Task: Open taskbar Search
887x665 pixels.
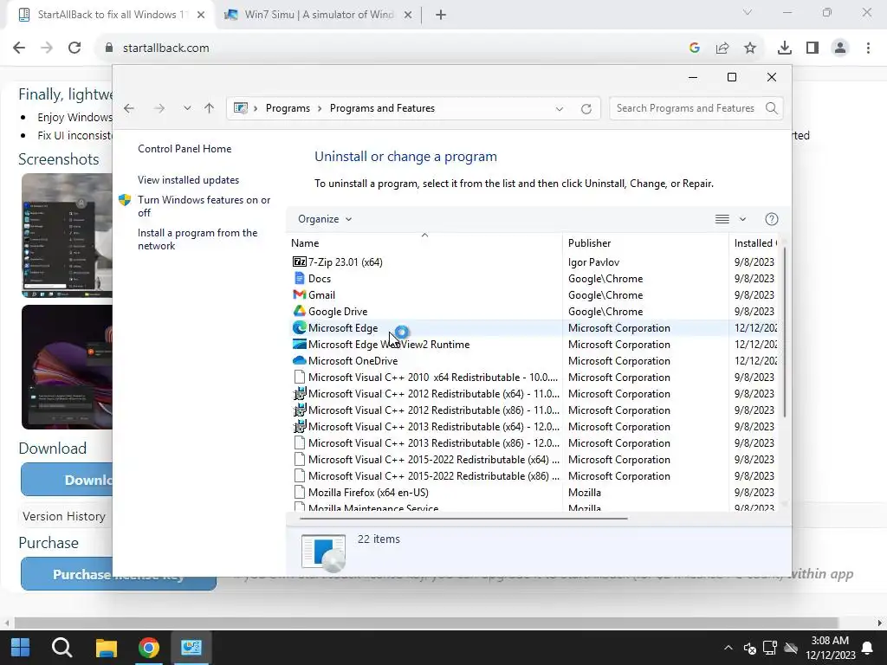Action: [x=62, y=648]
